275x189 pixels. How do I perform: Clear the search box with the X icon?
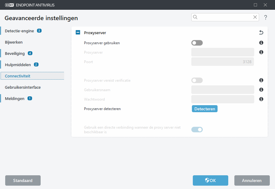click(x=255, y=17)
